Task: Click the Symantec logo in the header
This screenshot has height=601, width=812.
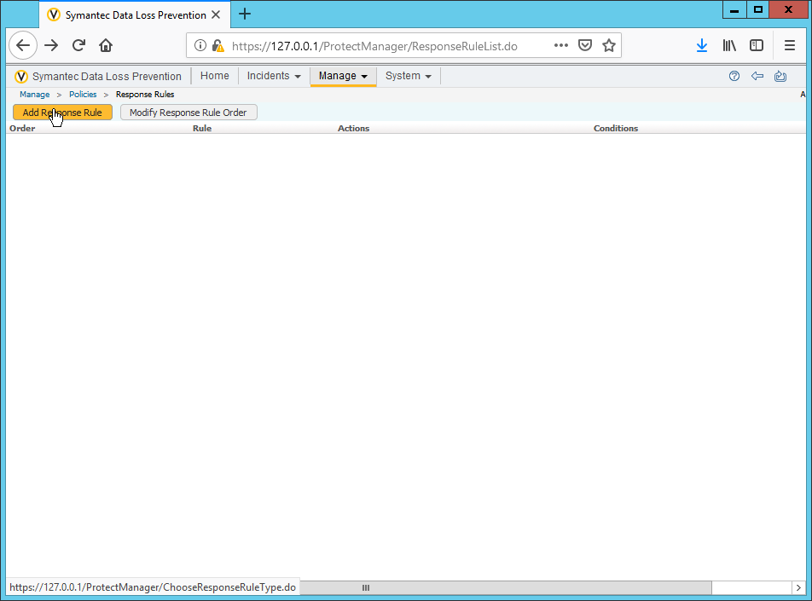Action: point(21,77)
